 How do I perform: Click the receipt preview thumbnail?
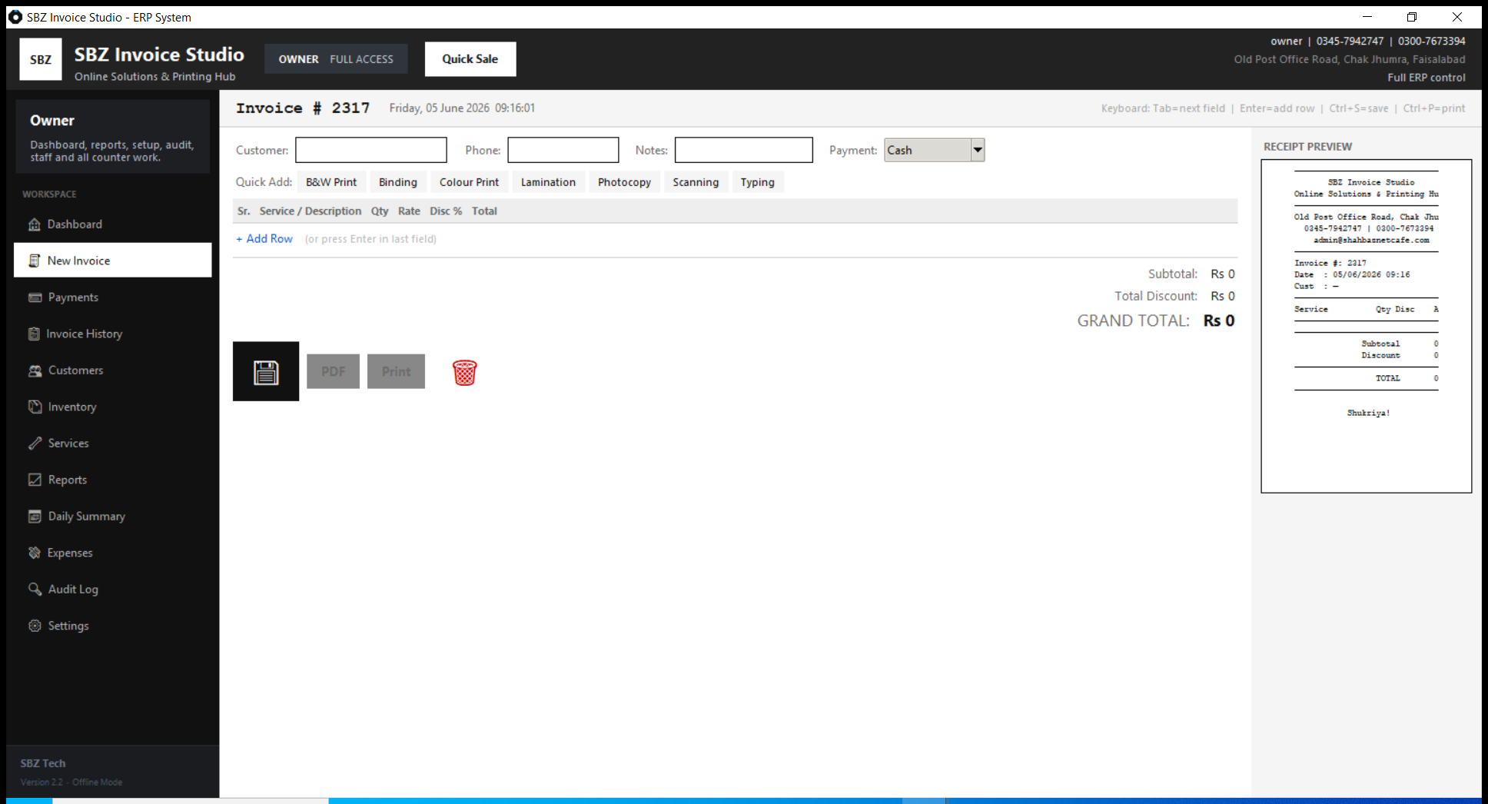(1367, 326)
